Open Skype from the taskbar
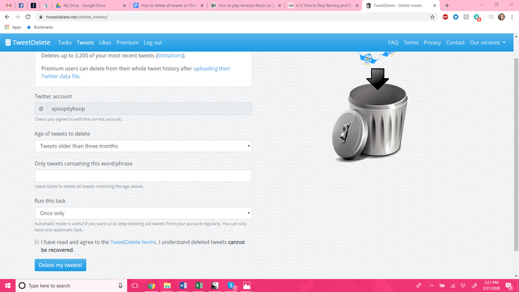This screenshot has width=519, height=292. click(x=231, y=285)
